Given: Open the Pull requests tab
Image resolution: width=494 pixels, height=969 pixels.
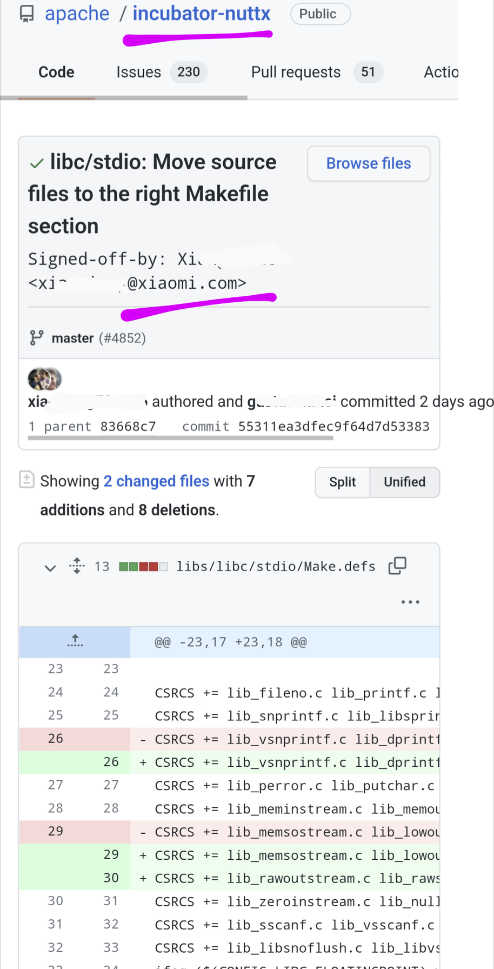Looking at the screenshot, I should click(x=296, y=72).
